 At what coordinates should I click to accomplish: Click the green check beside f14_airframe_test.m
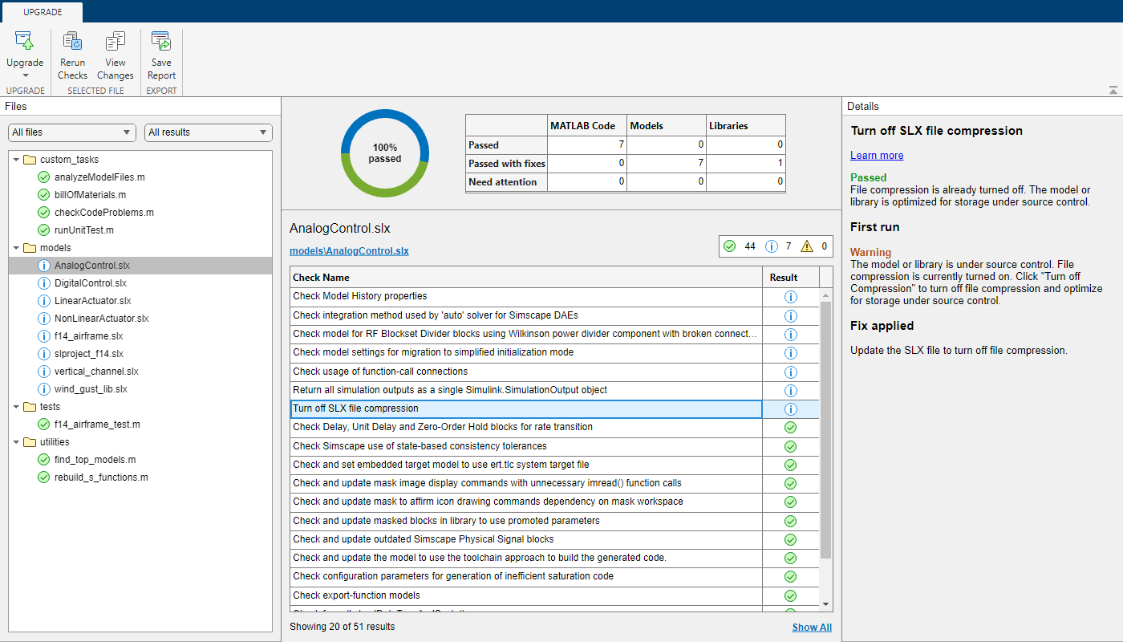click(x=44, y=424)
